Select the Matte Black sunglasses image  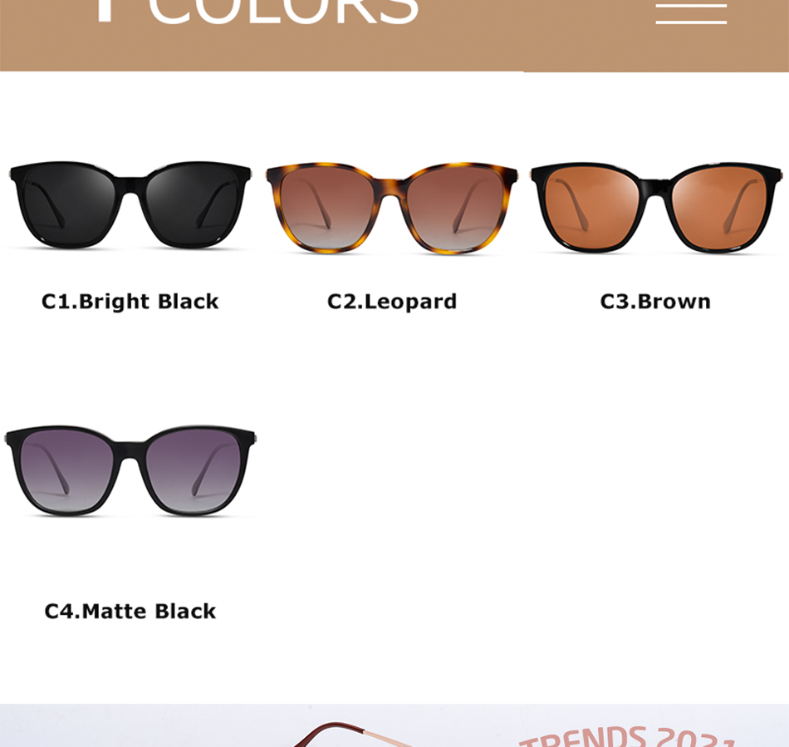pyautogui.click(x=130, y=470)
